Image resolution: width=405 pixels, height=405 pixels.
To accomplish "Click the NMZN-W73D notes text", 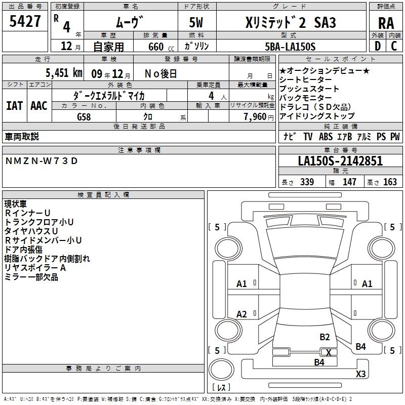I will click(42, 161).
